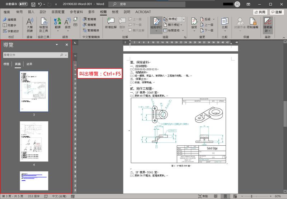This screenshot has width=287, height=199.
Task: Click 註解 comments button at top right
Action: click(277, 12)
